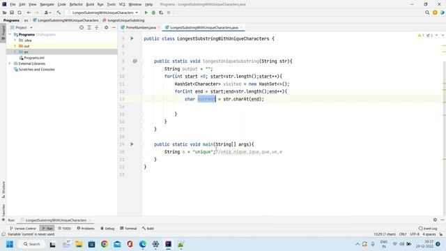
Task: Open the Debug tool window
Action: (107, 228)
